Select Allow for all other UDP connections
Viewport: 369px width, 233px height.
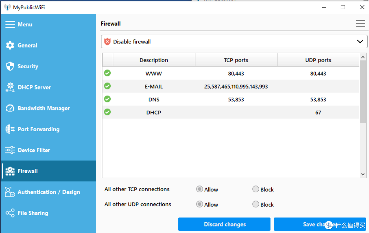tap(199, 204)
